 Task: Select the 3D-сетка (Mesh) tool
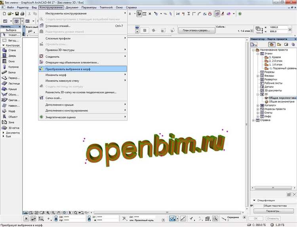click(x=11, y=128)
